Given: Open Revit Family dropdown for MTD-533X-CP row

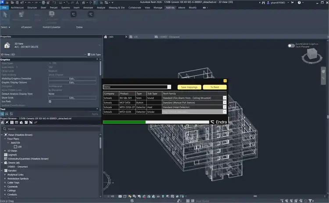Looking at the screenshot, I should click(225, 107).
